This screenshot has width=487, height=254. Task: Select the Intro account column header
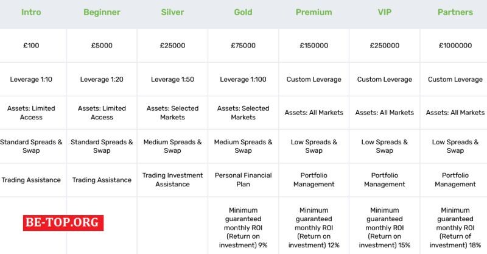point(31,12)
